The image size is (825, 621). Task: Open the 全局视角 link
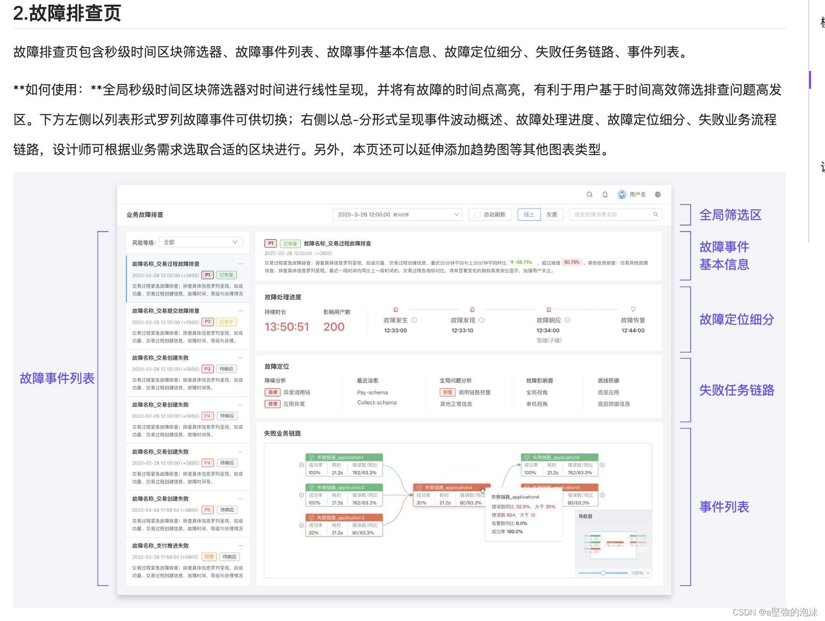coord(537,393)
